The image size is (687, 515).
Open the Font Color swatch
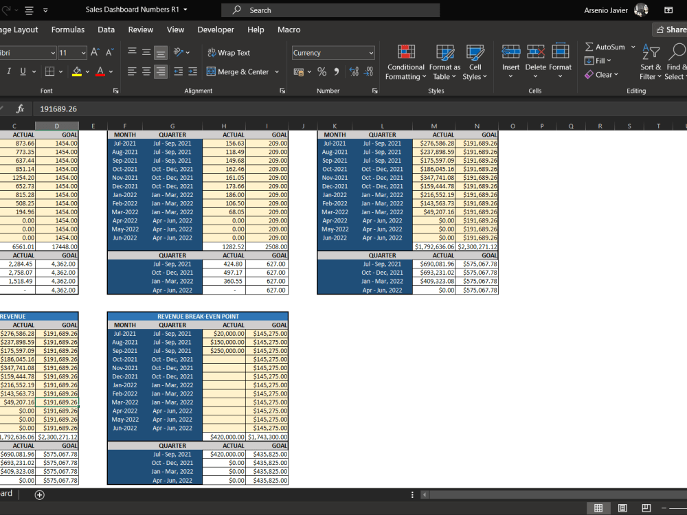coord(100,71)
